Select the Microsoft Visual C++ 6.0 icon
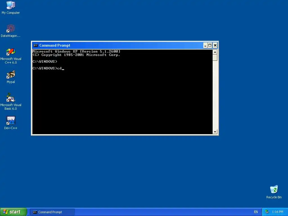Screen dimensions: 288x216 click(x=11, y=56)
